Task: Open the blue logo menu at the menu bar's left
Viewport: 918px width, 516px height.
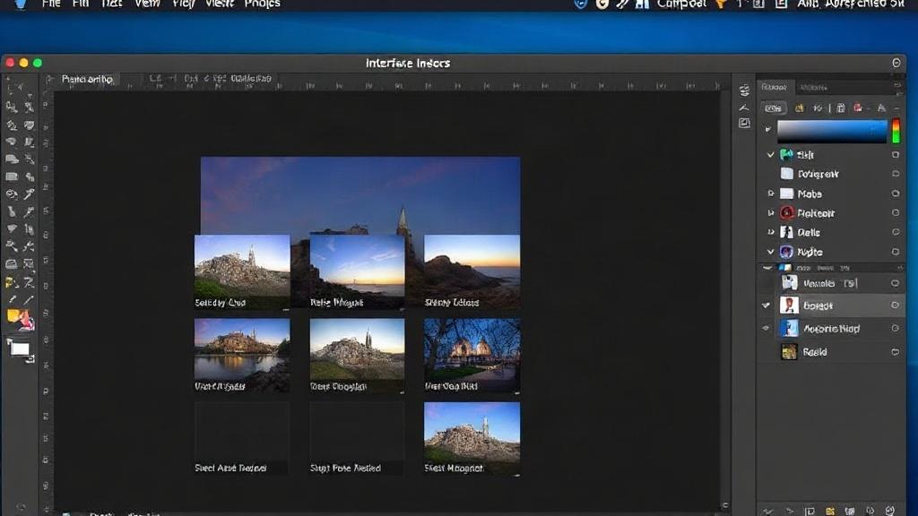Action: (x=21, y=4)
